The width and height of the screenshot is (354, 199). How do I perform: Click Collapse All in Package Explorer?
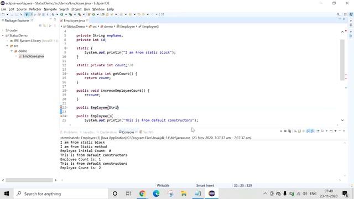pos(40,25)
